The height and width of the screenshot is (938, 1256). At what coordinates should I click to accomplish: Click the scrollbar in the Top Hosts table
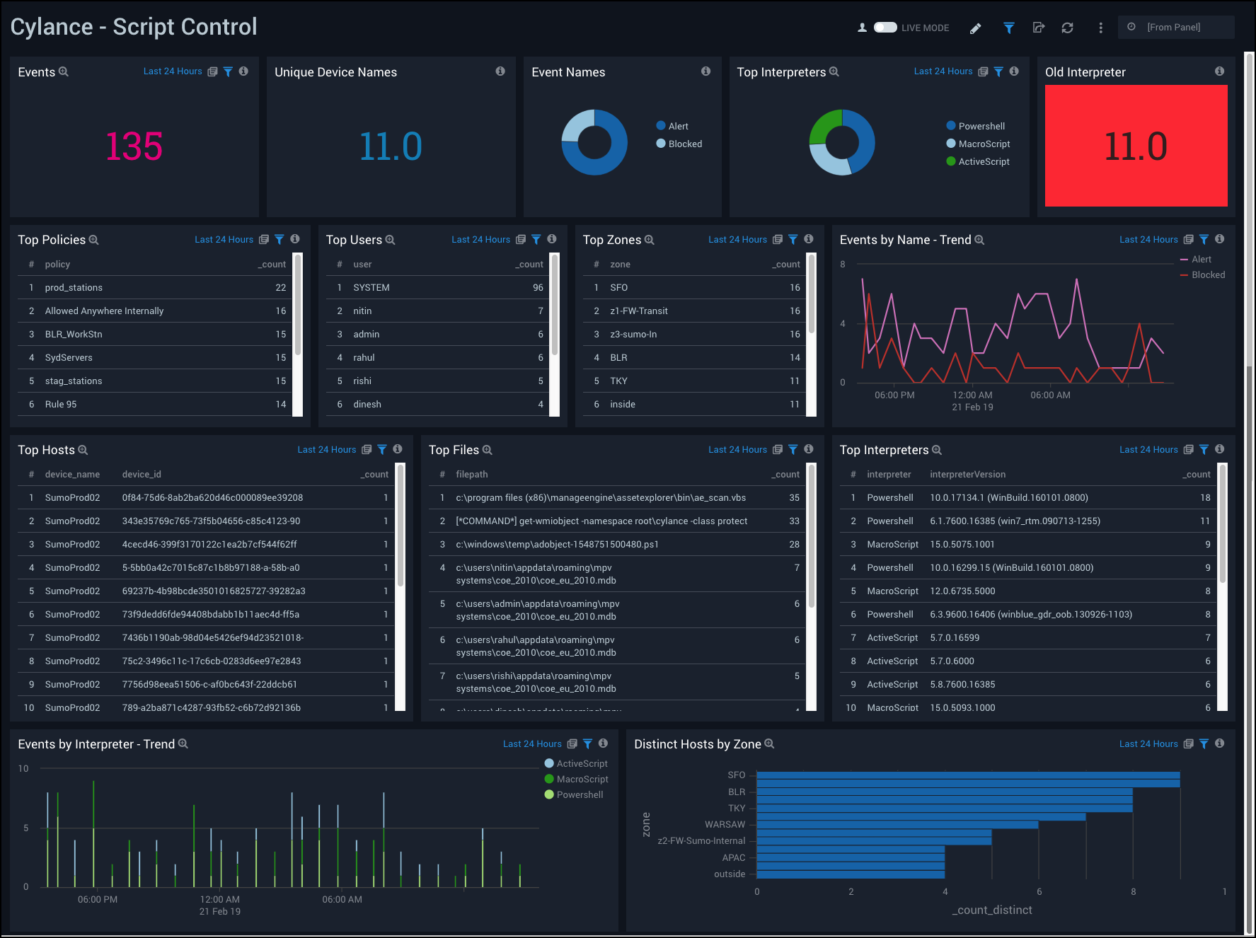401,531
